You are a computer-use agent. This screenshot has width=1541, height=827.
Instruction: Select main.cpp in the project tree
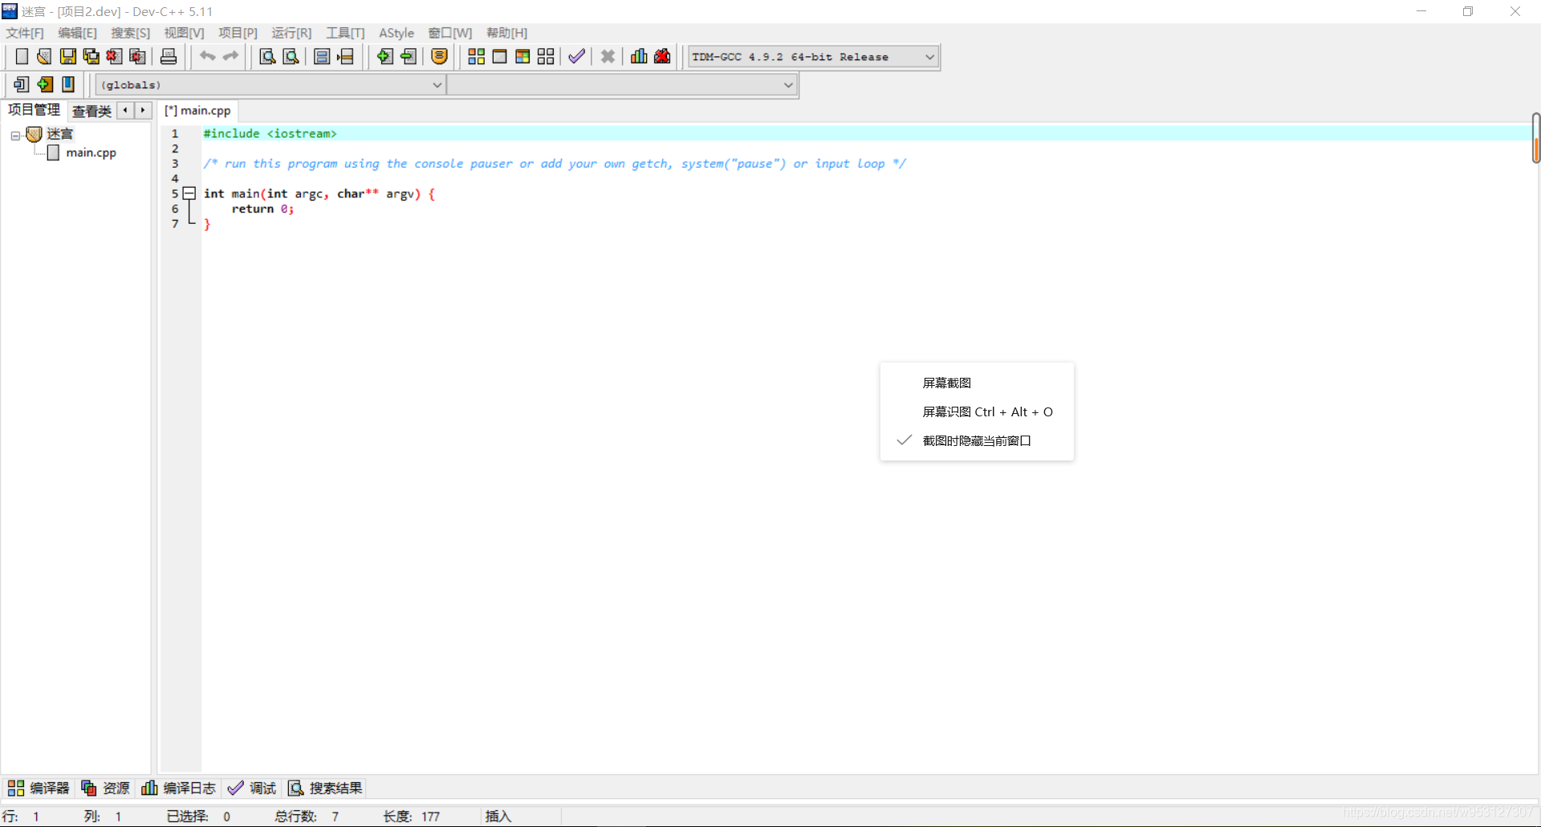click(x=91, y=152)
